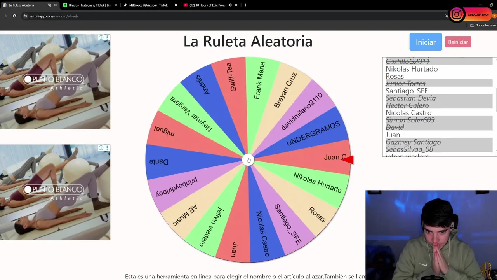Click the Reiniciar button
497x280 pixels.
pos(458,42)
